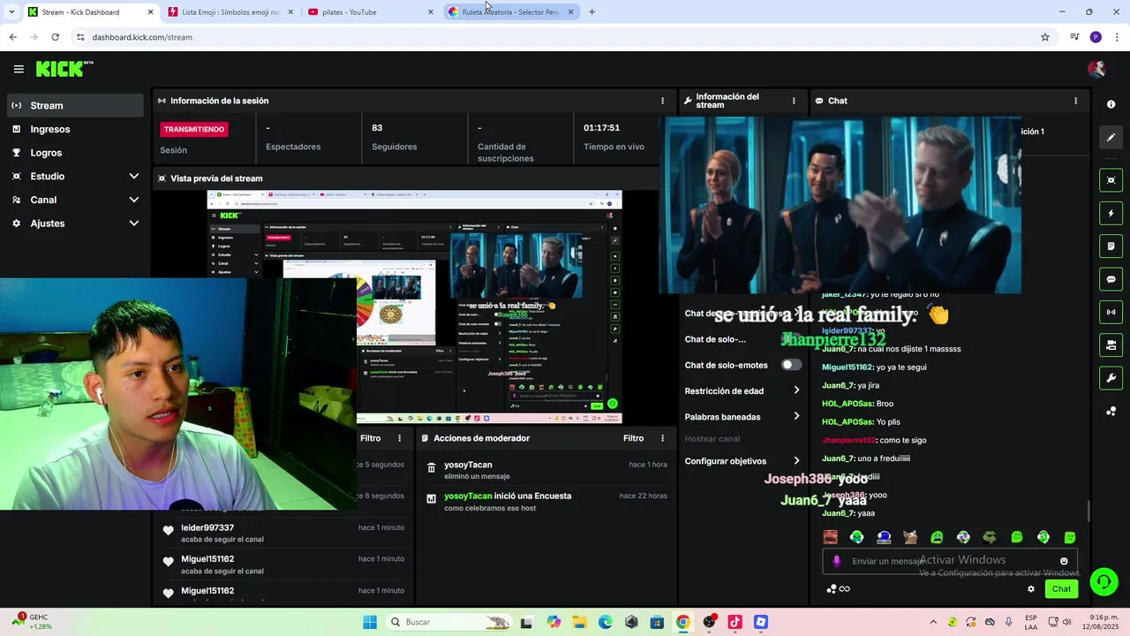Click the document notes icon in right toolbar
This screenshot has height=636, width=1130.
click(1111, 246)
